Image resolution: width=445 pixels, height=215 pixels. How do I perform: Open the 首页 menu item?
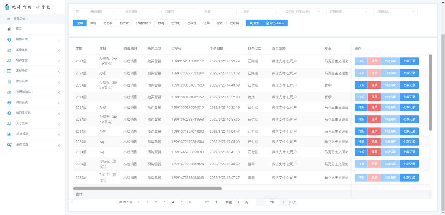[x=32, y=29]
